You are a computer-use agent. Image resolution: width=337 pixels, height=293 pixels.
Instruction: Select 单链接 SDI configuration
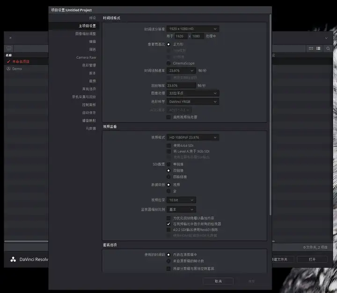[168, 164]
